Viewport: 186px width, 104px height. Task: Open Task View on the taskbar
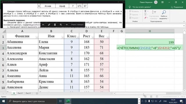pyautogui.click(x=60, y=101)
